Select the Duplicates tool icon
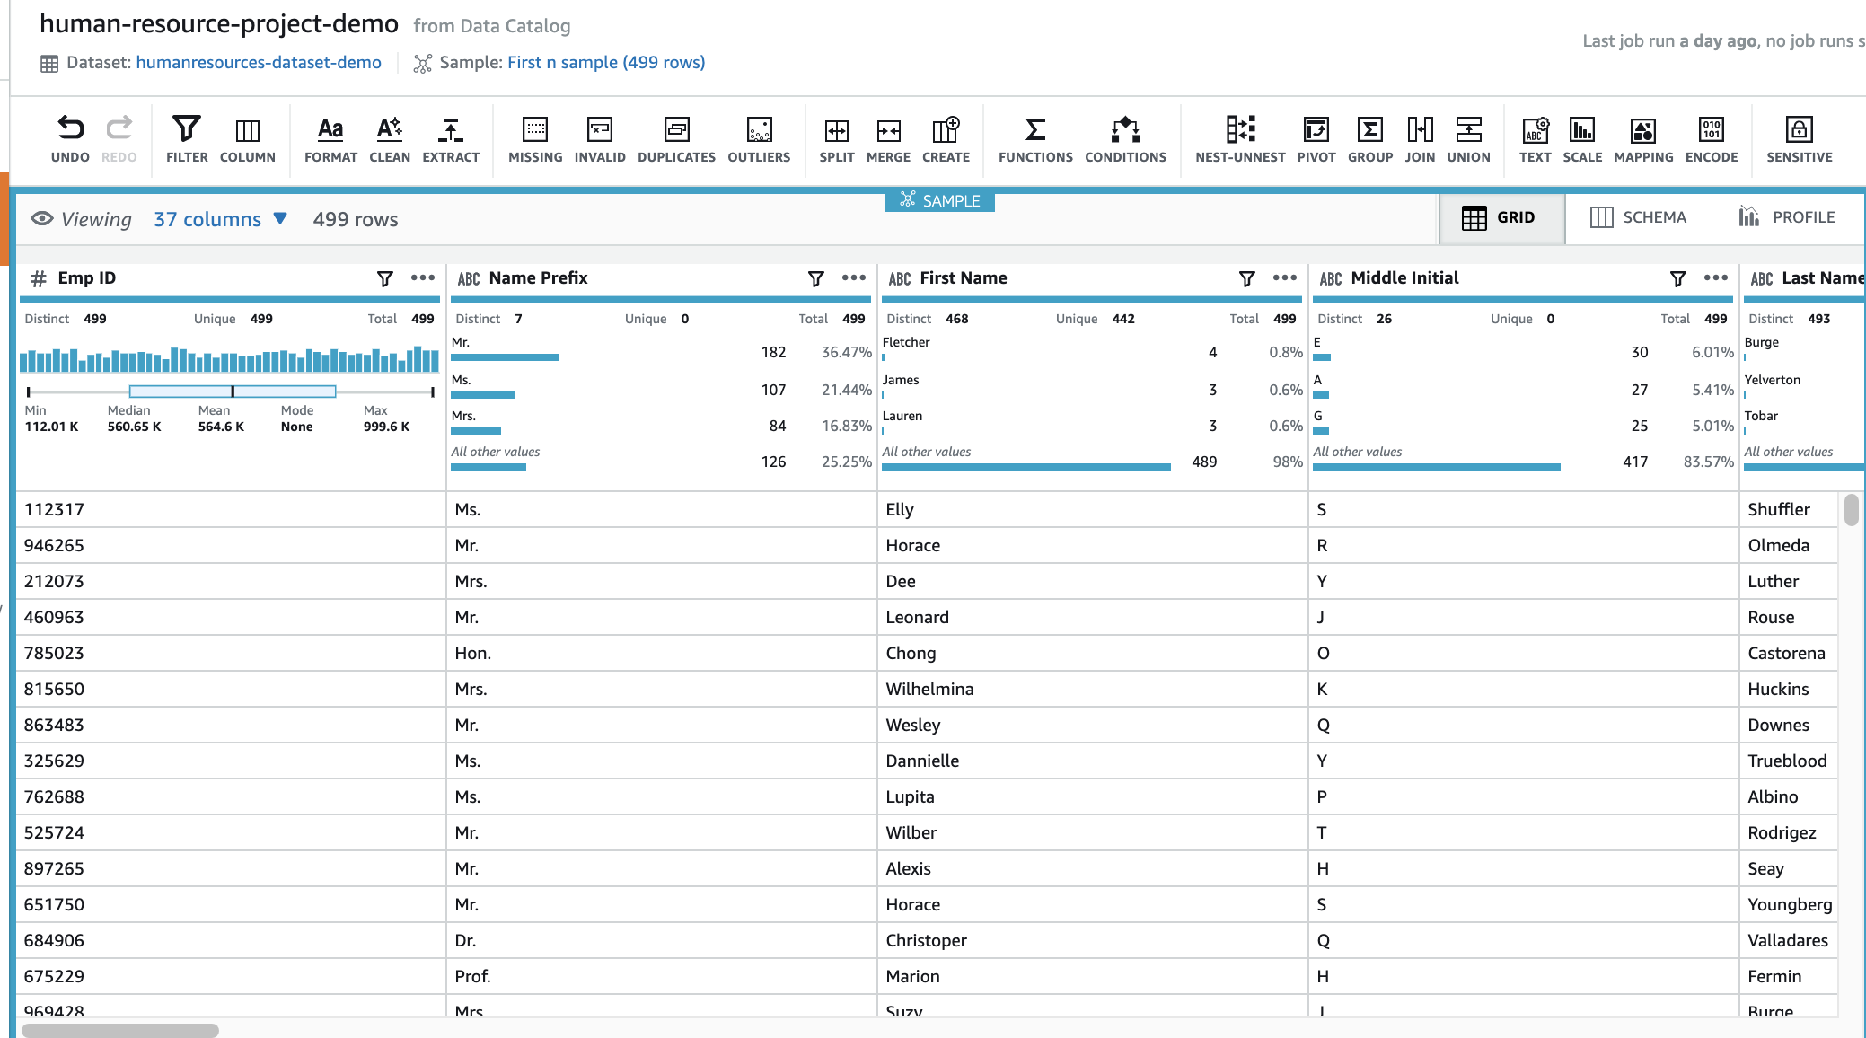 (676, 130)
